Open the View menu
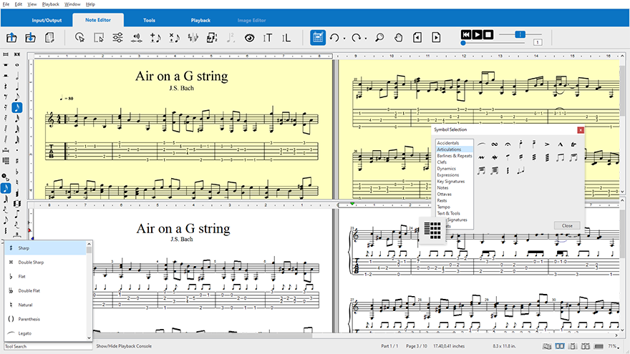 click(32, 4)
